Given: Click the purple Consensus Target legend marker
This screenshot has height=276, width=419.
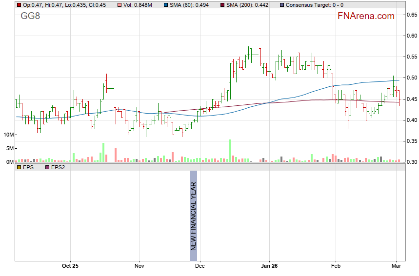Looking at the screenshot, I should pos(281,4).
